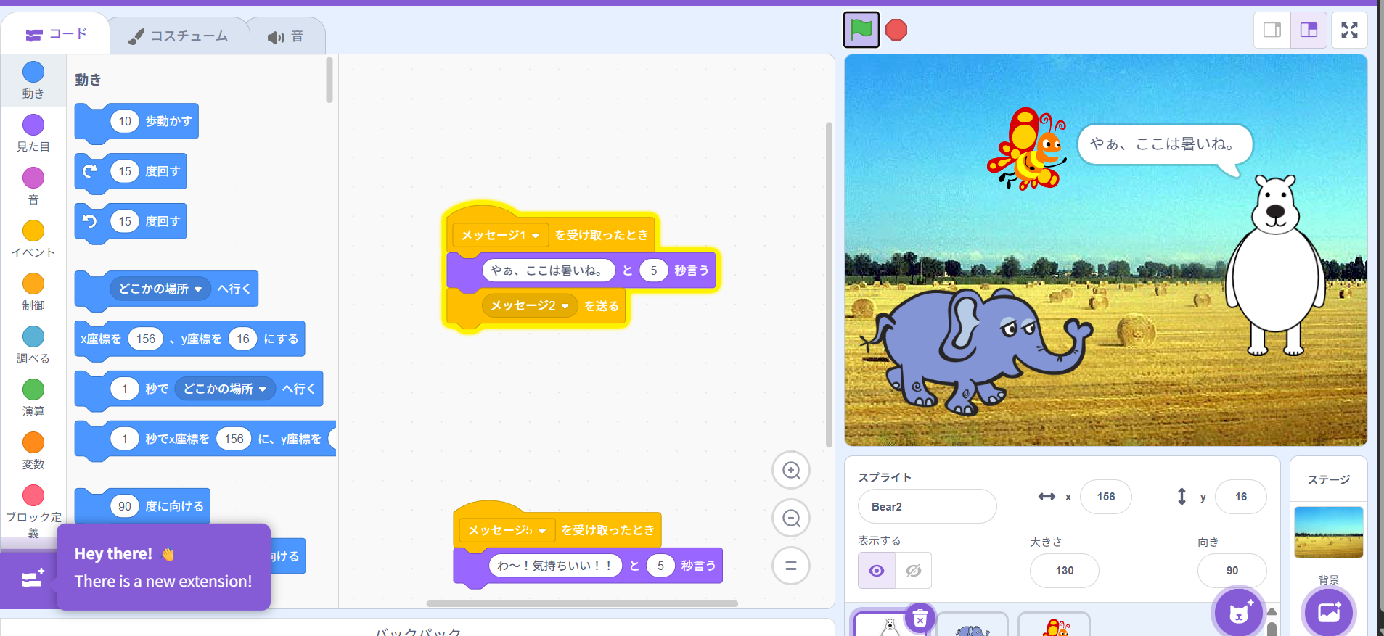Switch to small stage layout
1384x636 pixels.
[1272, 30]
